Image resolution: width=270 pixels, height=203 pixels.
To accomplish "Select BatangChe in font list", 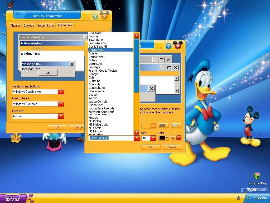I will 111,40.
